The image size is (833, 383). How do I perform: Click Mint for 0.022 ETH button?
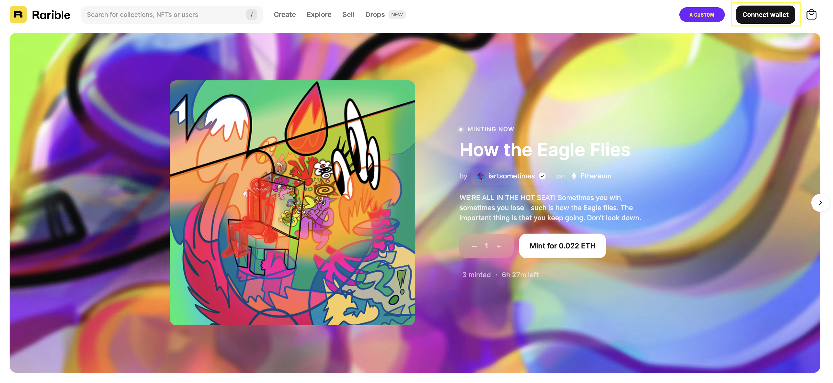pyautogui.click(x=562, y=246)
